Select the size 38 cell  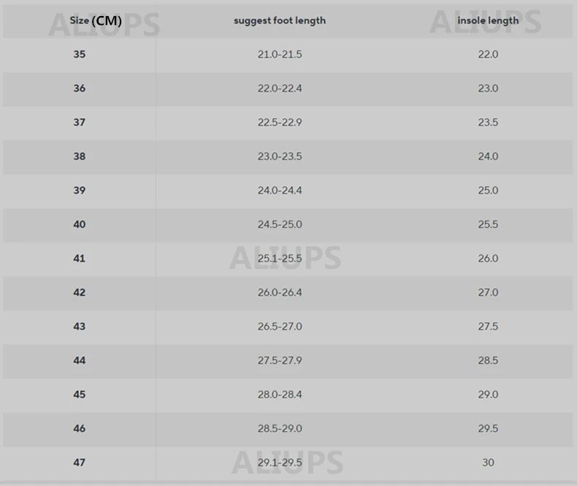coord(80,156)
